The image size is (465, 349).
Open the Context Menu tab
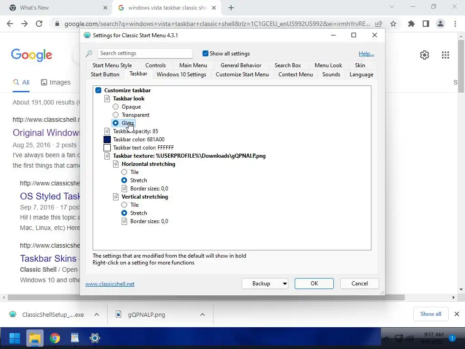pyautogui.click(x=296, y=75)
